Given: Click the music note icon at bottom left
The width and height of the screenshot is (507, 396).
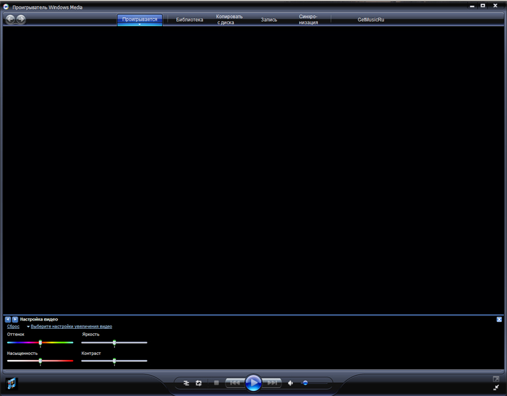Looking at the screenshot, I should pyautogui.click(x=11, y=383).
